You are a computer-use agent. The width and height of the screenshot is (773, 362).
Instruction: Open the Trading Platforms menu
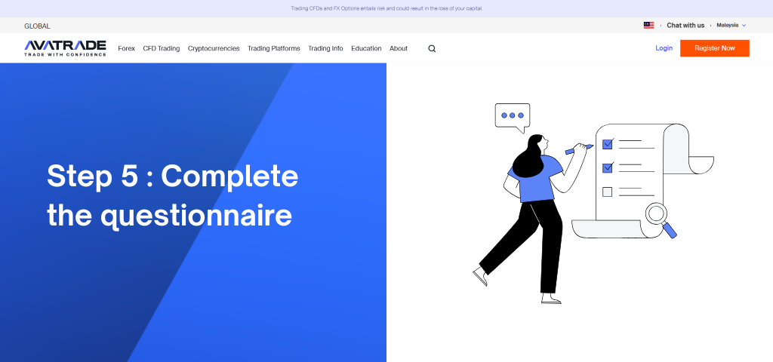coord(273,48)
